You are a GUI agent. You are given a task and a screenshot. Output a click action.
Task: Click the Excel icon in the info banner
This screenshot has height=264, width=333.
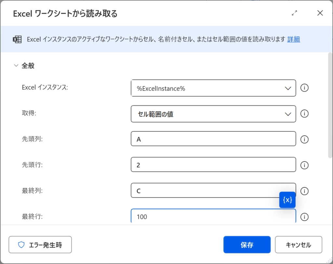(17, 39)
